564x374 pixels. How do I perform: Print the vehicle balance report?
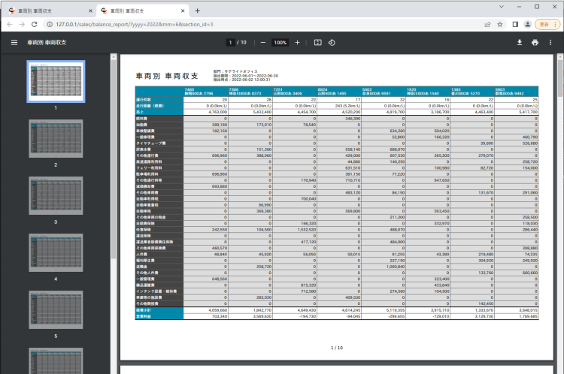pos(535,43)
